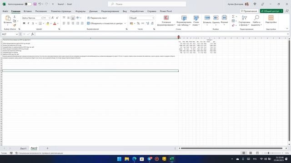This screenshot has width=291, height=163.
Task: Click the AutoSum sigma icon
Action: coord(233,17)
